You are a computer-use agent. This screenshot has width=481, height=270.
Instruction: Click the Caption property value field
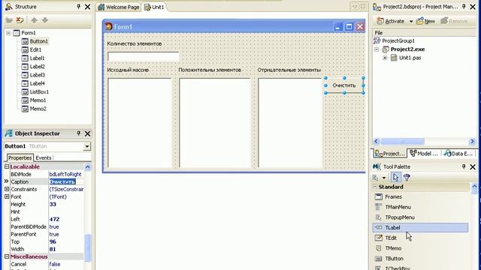click(x=66, y=181)
